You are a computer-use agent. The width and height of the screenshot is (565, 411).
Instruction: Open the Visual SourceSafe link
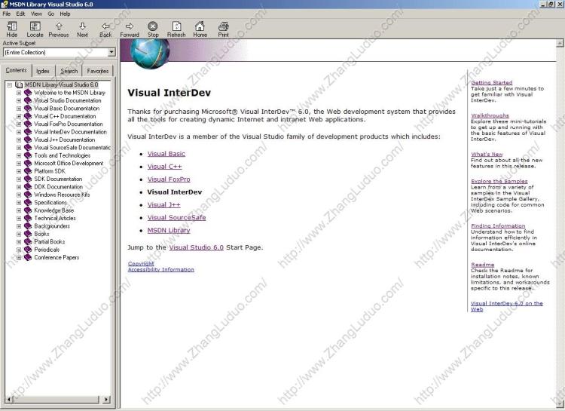[176, 218]
